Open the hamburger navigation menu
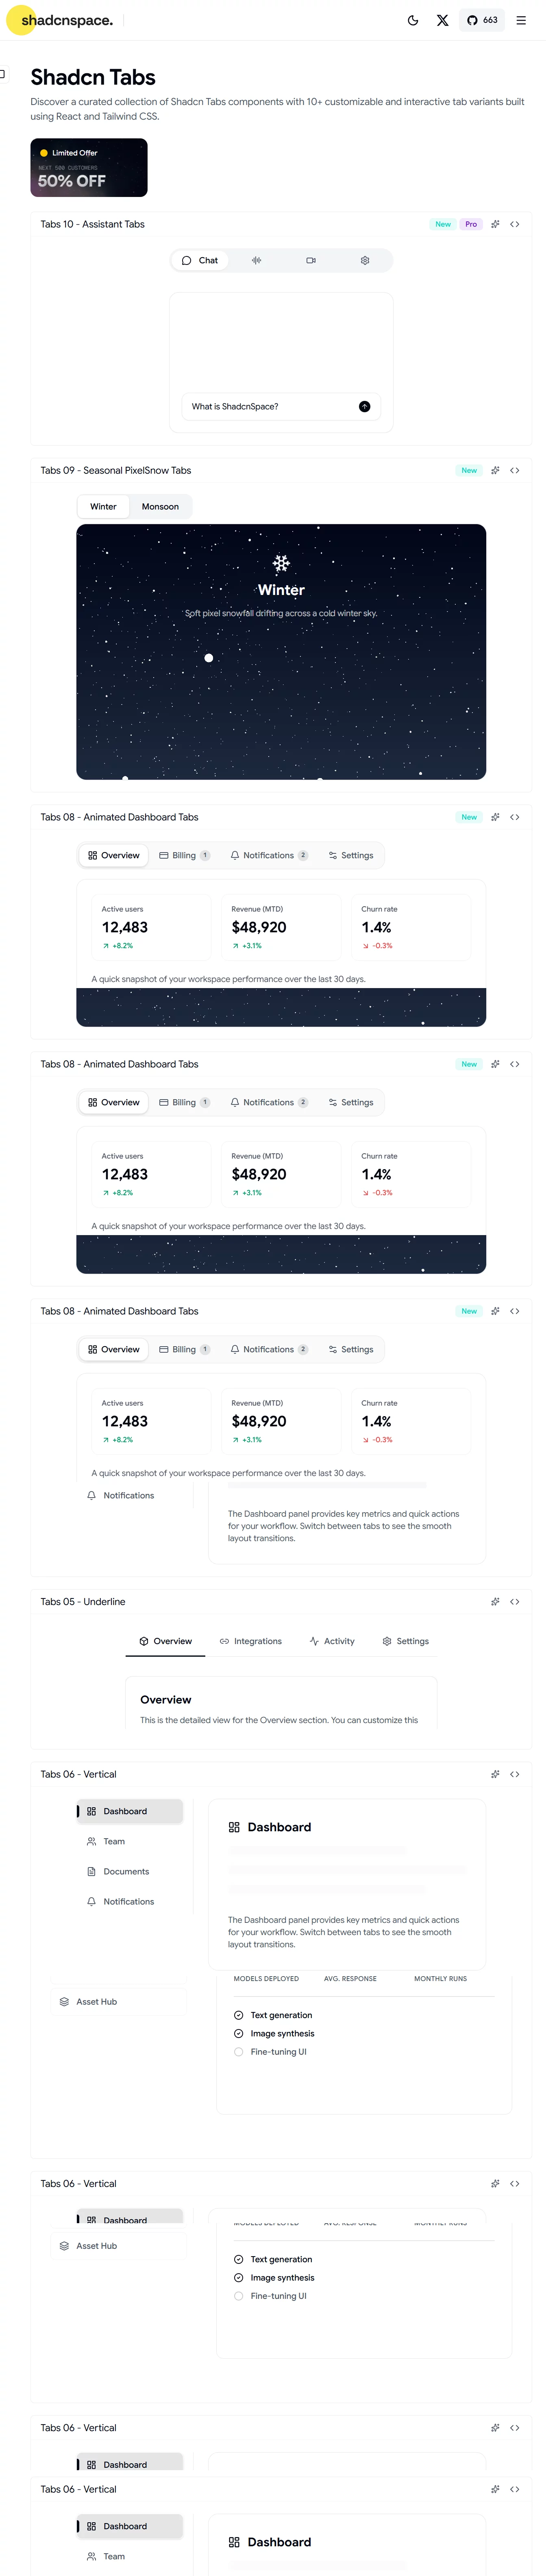 pos(521,20)
